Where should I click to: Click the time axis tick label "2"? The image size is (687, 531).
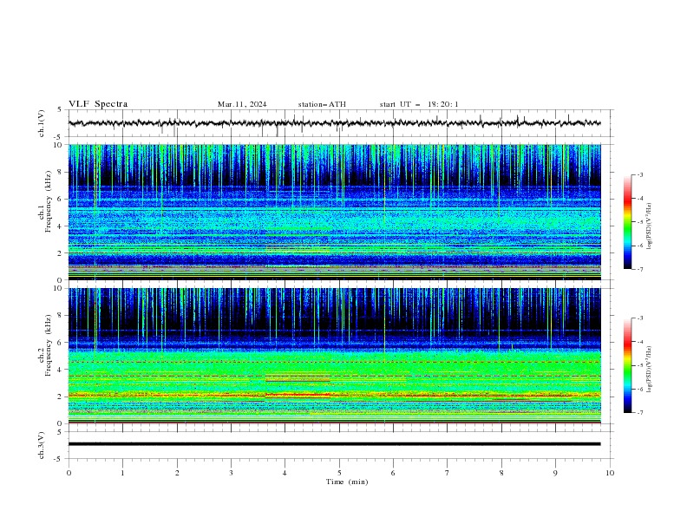(177, 473)
